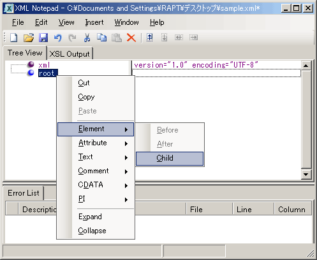The height and width of the screenshot is (260, 317).
Task: Select the xml tree node
Action: [x=44, y=65]
